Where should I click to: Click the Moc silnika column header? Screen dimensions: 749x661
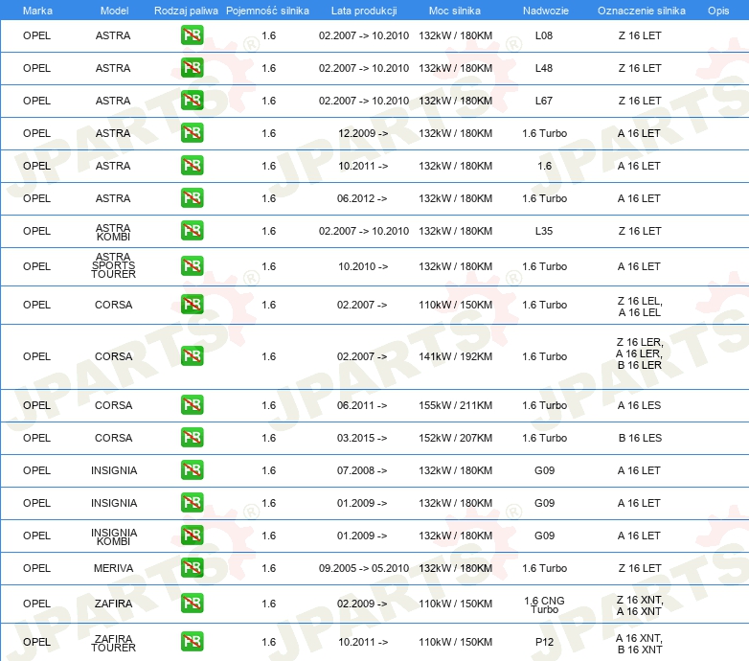(x=455, y=11)
